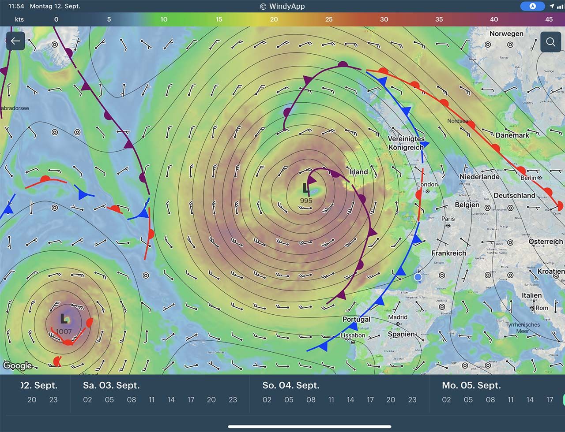Click the Google logo on the map
The width and height of the screenshot is (565, 432).
[x=17, y=365]
